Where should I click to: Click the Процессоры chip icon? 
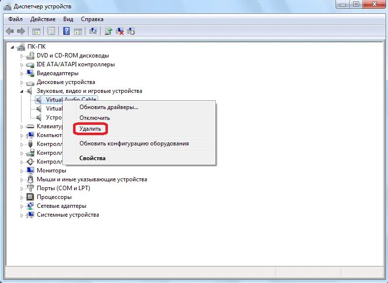(x=30, y=197)
